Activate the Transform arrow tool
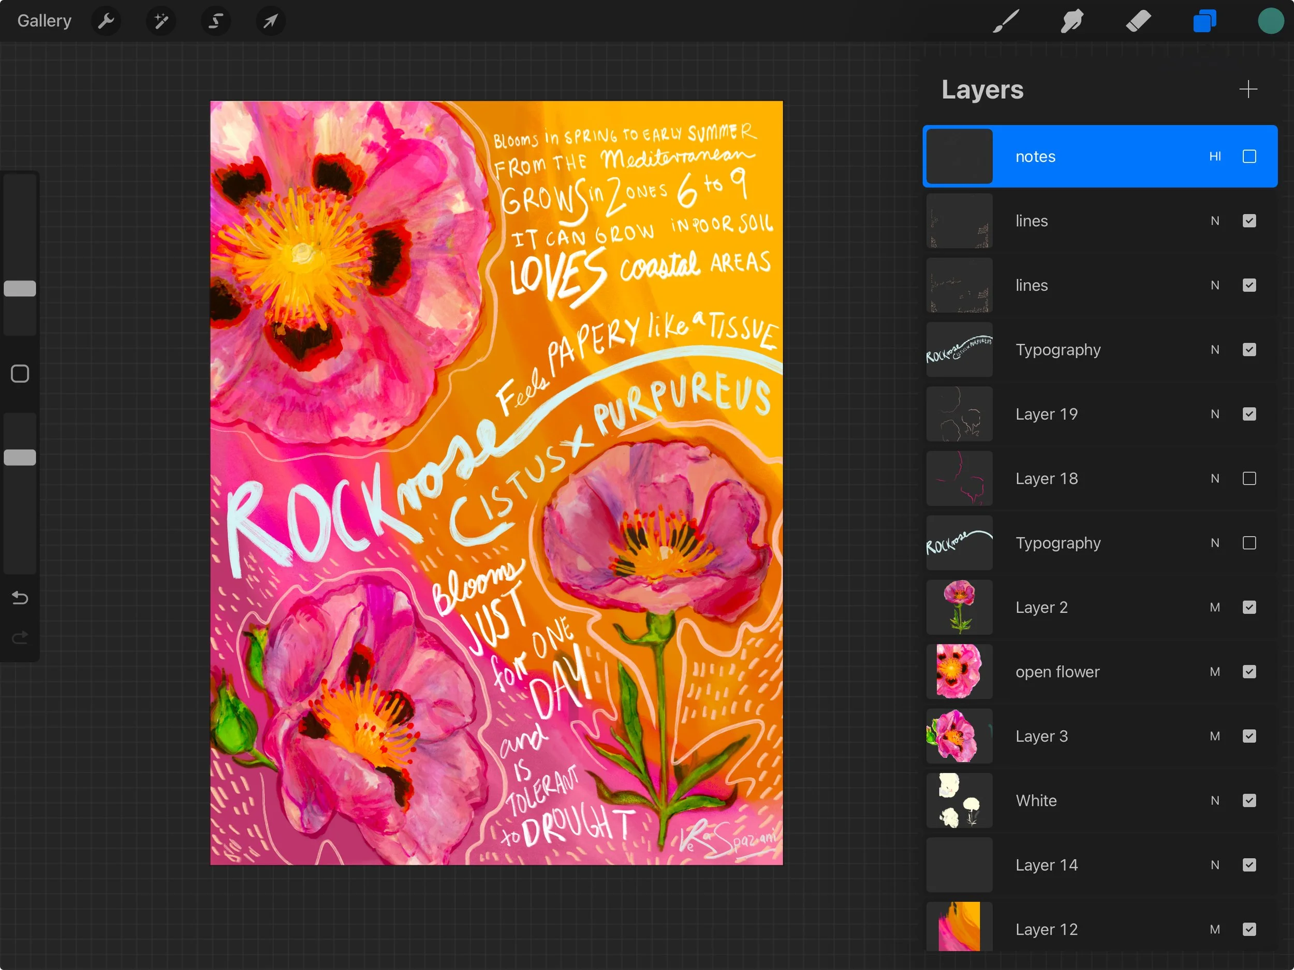1294x970 pixels. (x=270, y=21)
